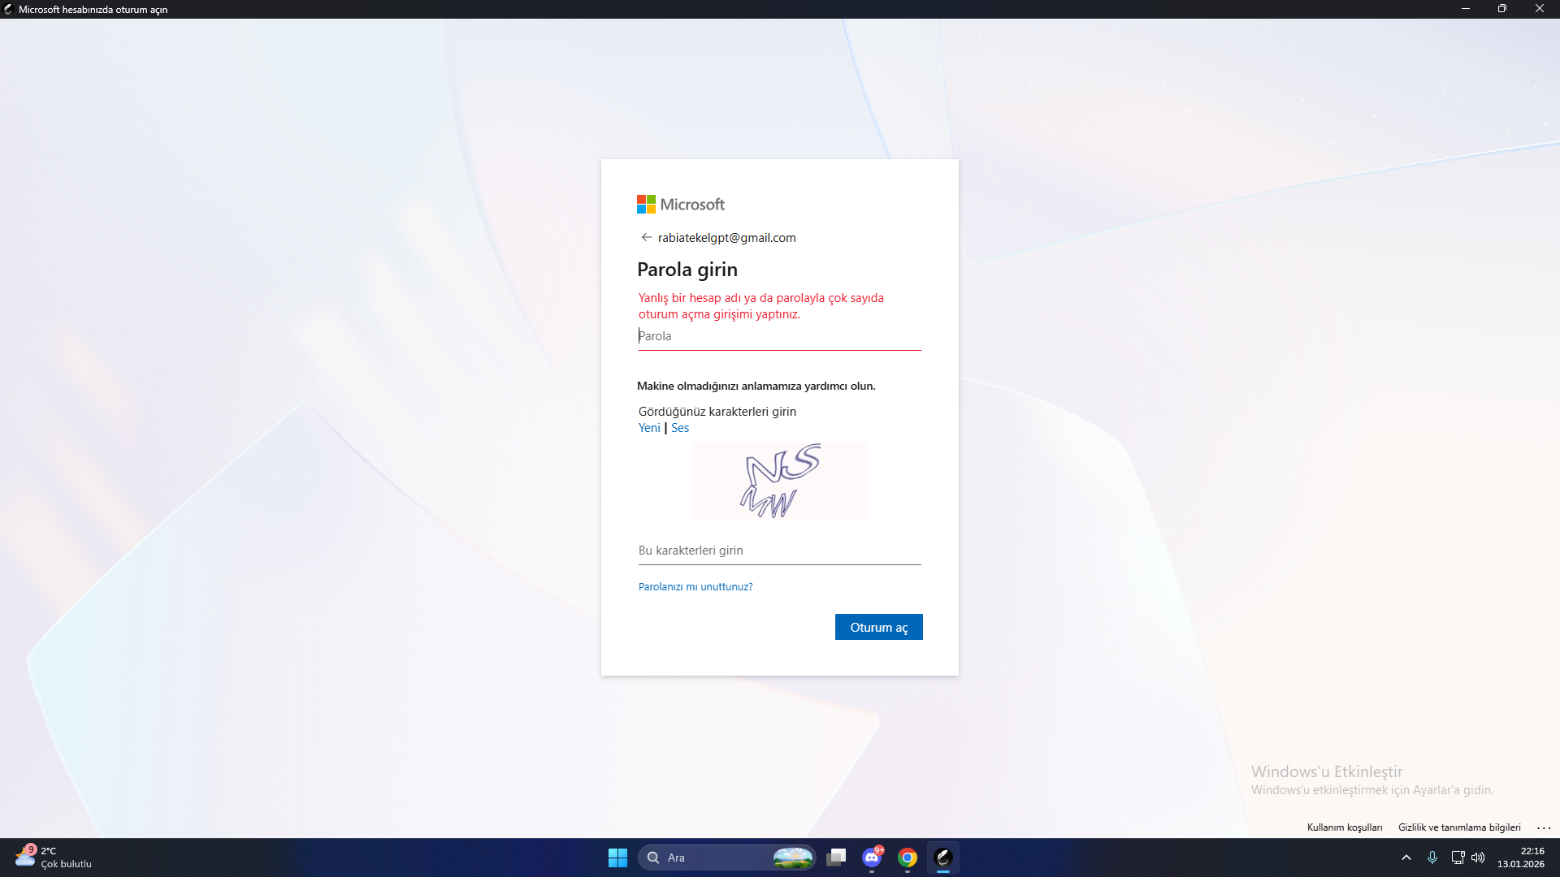
Task: Expand the hidden system tray icons chevron
Action: [x=1406, y=858]
